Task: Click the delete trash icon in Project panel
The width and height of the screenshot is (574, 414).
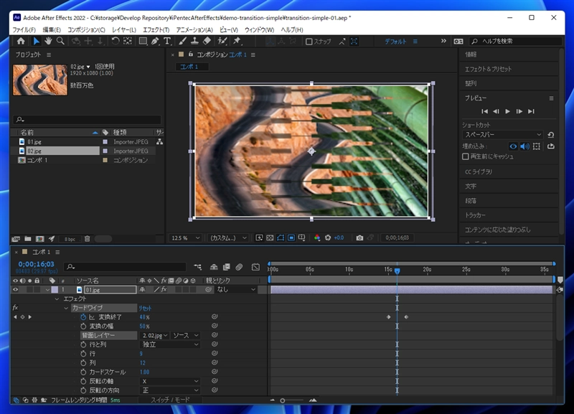Action: point(87,239)
